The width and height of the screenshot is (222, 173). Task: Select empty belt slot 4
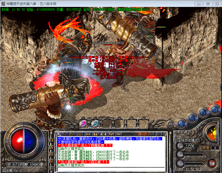(119, 124)
